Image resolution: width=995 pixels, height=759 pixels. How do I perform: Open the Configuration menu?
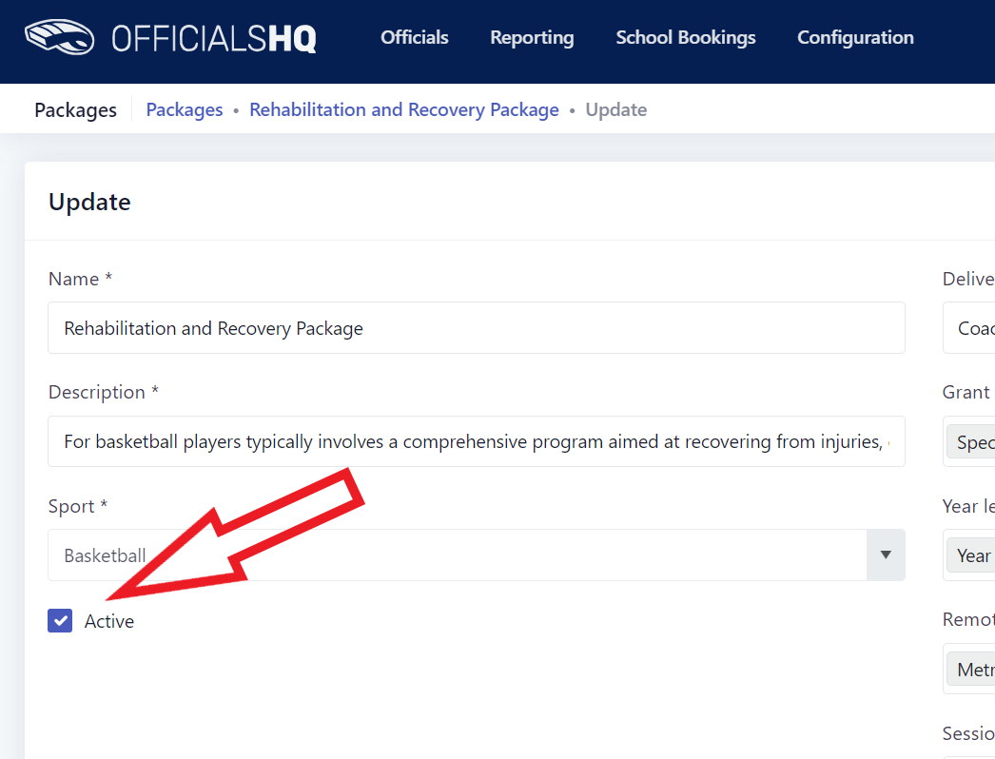[854, 37]
